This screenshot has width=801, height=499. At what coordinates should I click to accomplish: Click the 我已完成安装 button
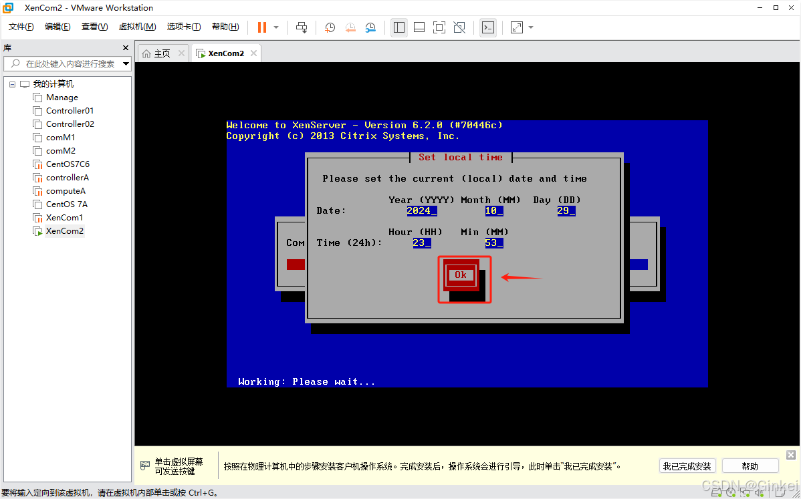point(687,466)
